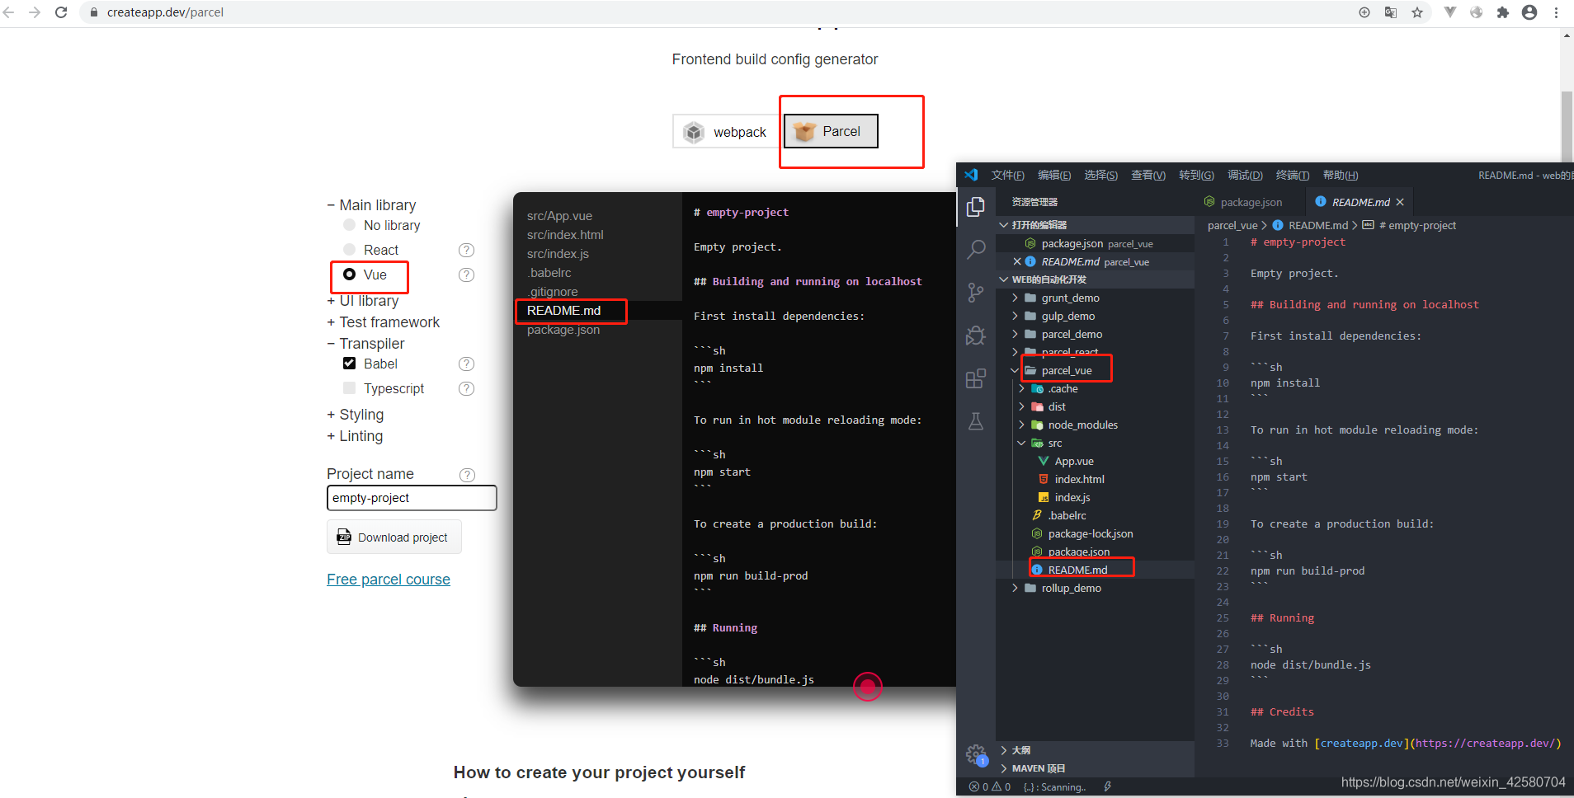Select the React radio button
Screen dimensions: 1574x798
click(349, 250)
